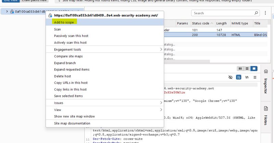The width and height of the screenshot is (274, 143).
Task: Click the horizontal scrollbar under the table
Action: tap(187, 61)
